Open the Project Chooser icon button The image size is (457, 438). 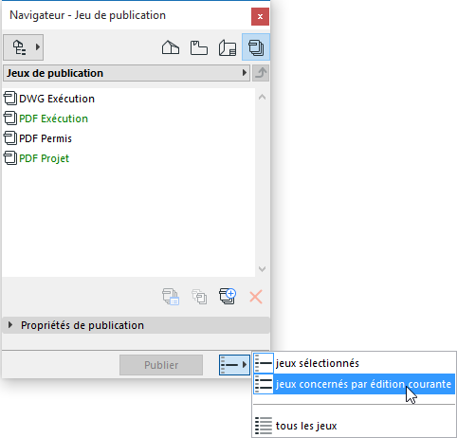pos(23,47)
